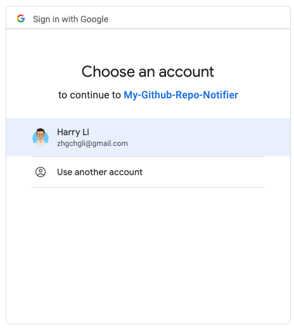The image size is (294, 330).
Task: Click the word 'account' in the heading
Action: click(186, 72)
